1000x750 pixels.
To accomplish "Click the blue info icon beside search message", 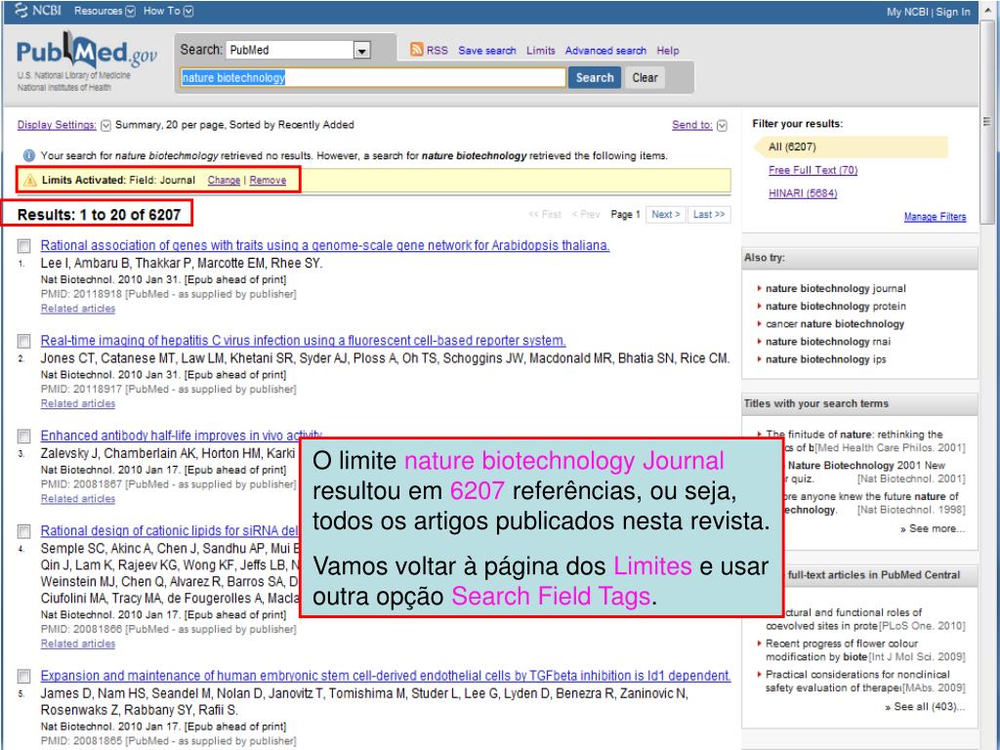I will tap(28, 155).
